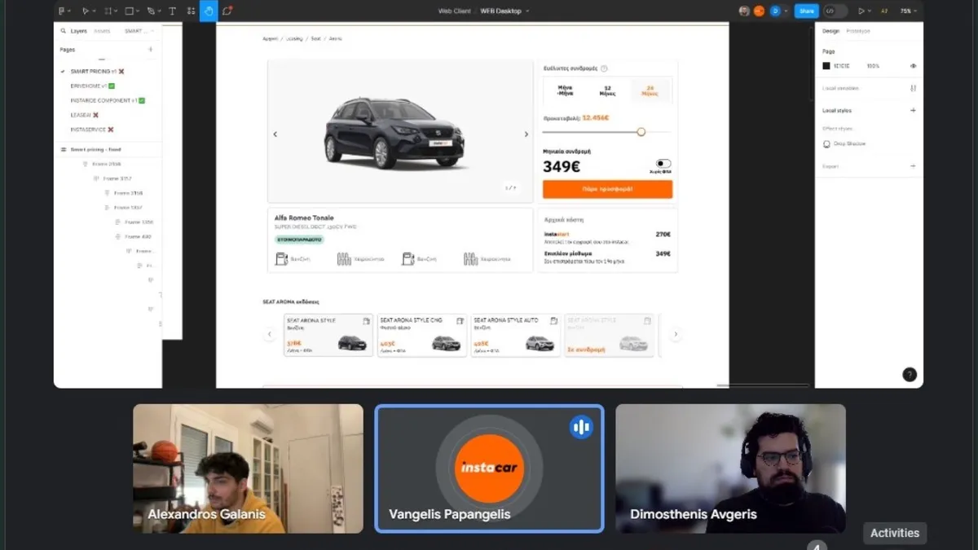The width and height of the screenshot is (978, 550).
Task: Open the Frame tools dropdown arrow
Action: tap(117, 11)
